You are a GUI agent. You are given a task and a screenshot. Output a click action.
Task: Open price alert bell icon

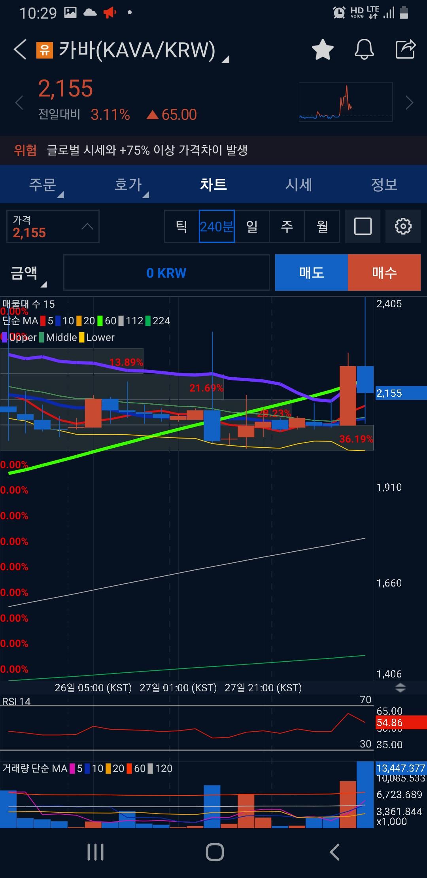pyautogui.click(x=364, y=49)
